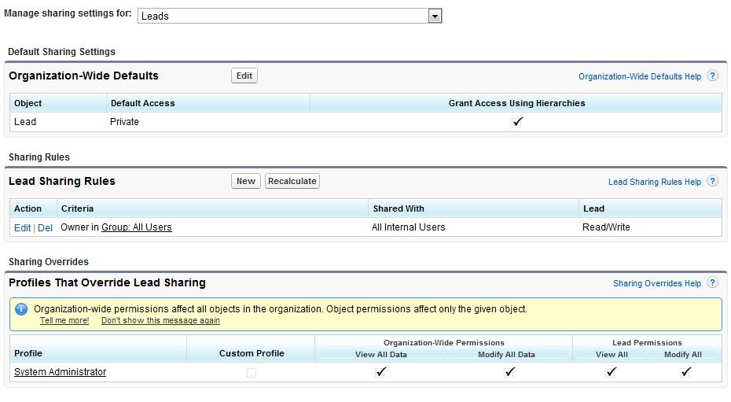Delete the All Users sharing rule via Del
Screen dimensions: 731x402
tap(46, 227)
